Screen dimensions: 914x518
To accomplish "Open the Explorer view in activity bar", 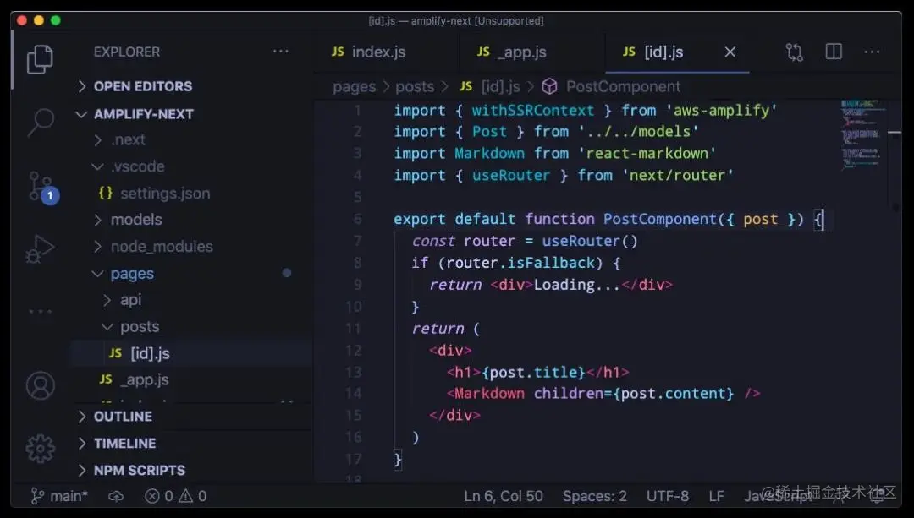I will pyautogui.click(x=40, y=59).
